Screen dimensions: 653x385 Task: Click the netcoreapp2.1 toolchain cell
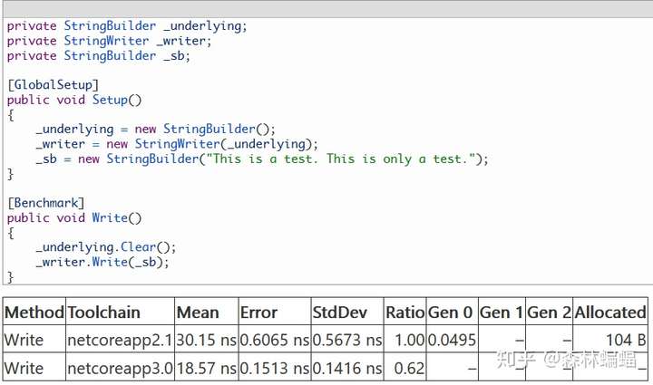(x=118, y=341)
